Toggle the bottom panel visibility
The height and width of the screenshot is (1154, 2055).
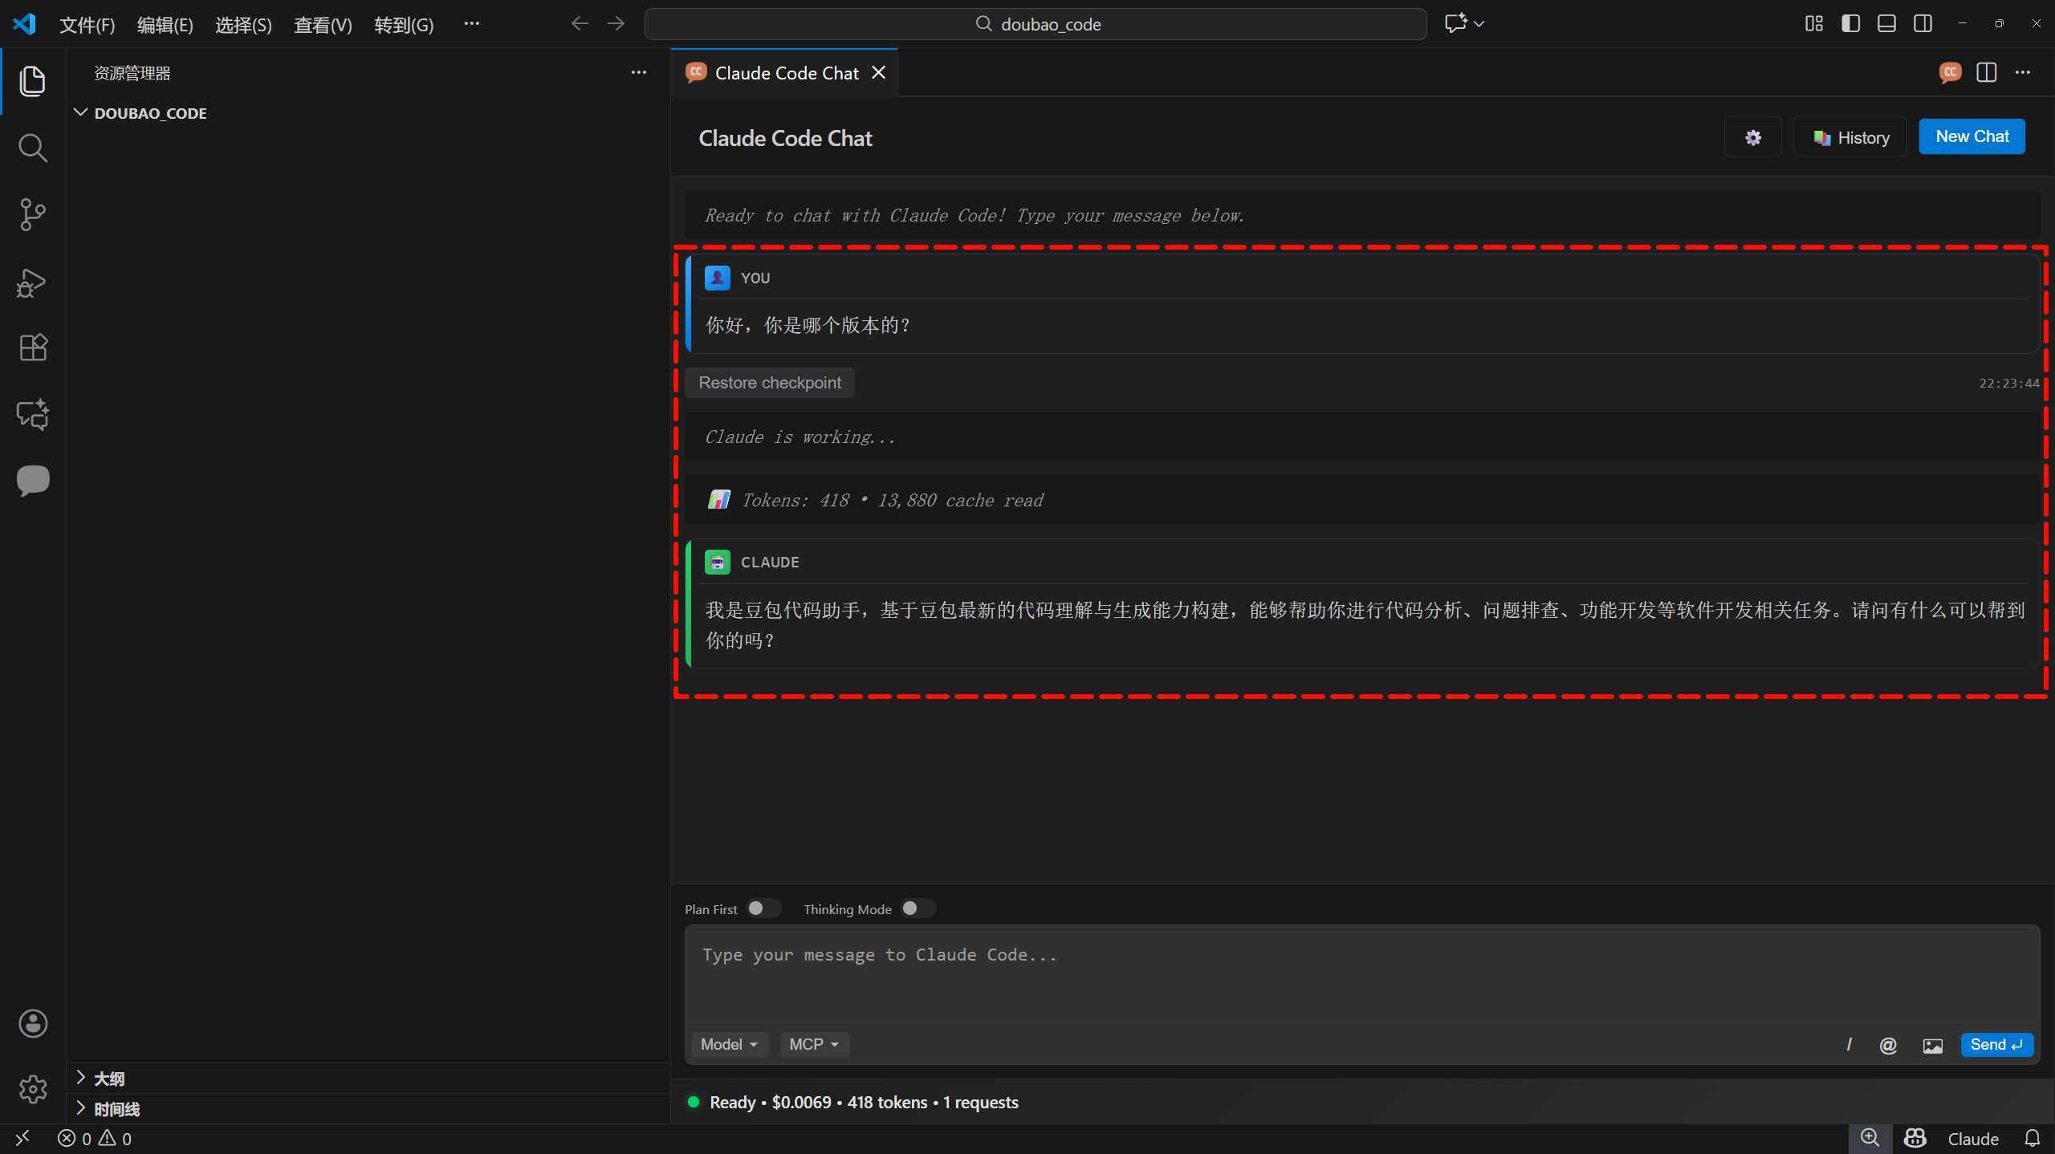(1887, 23)
